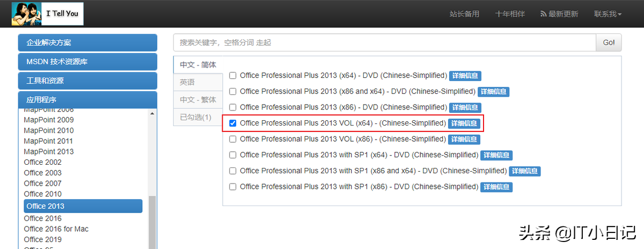Click the I Tell You logo image

point(47,13)
